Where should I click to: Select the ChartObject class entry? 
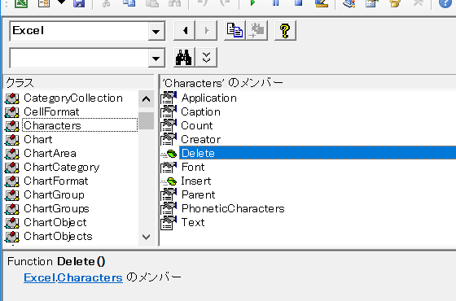(55, 223)
